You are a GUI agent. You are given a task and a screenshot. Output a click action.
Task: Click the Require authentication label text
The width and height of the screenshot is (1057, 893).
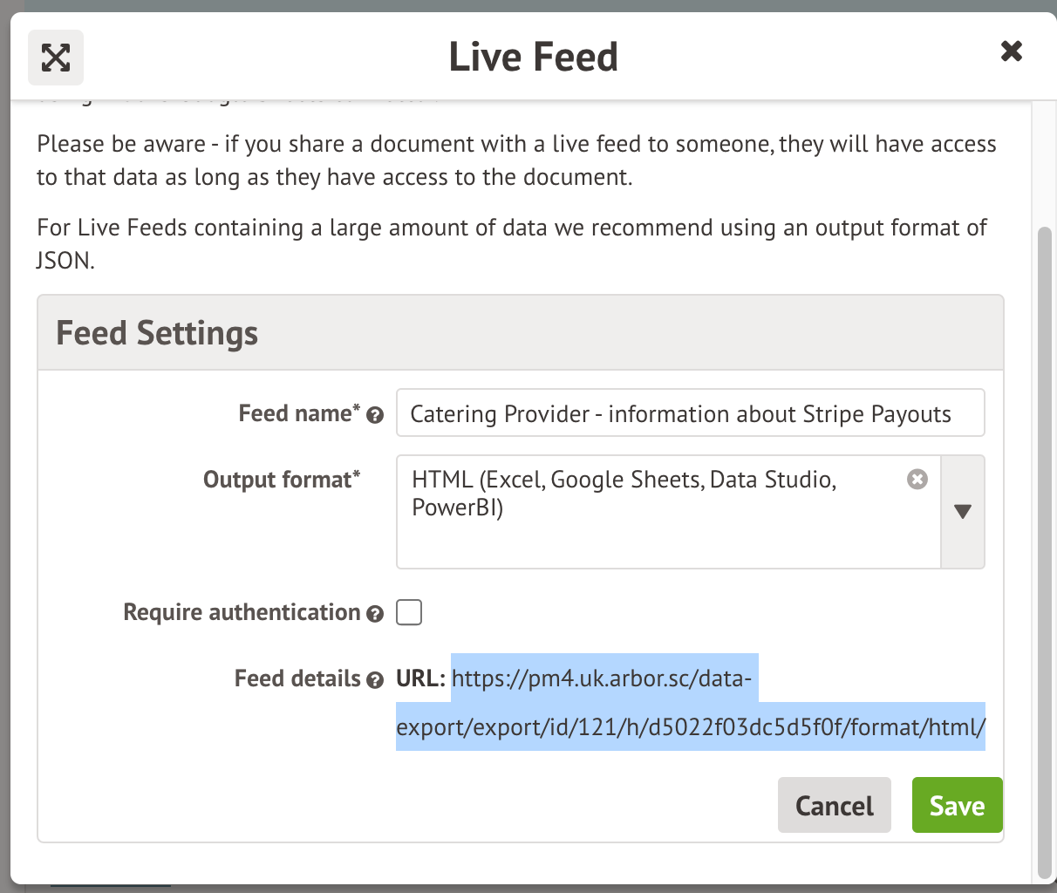pyautogui.click(x=242, y=612)
